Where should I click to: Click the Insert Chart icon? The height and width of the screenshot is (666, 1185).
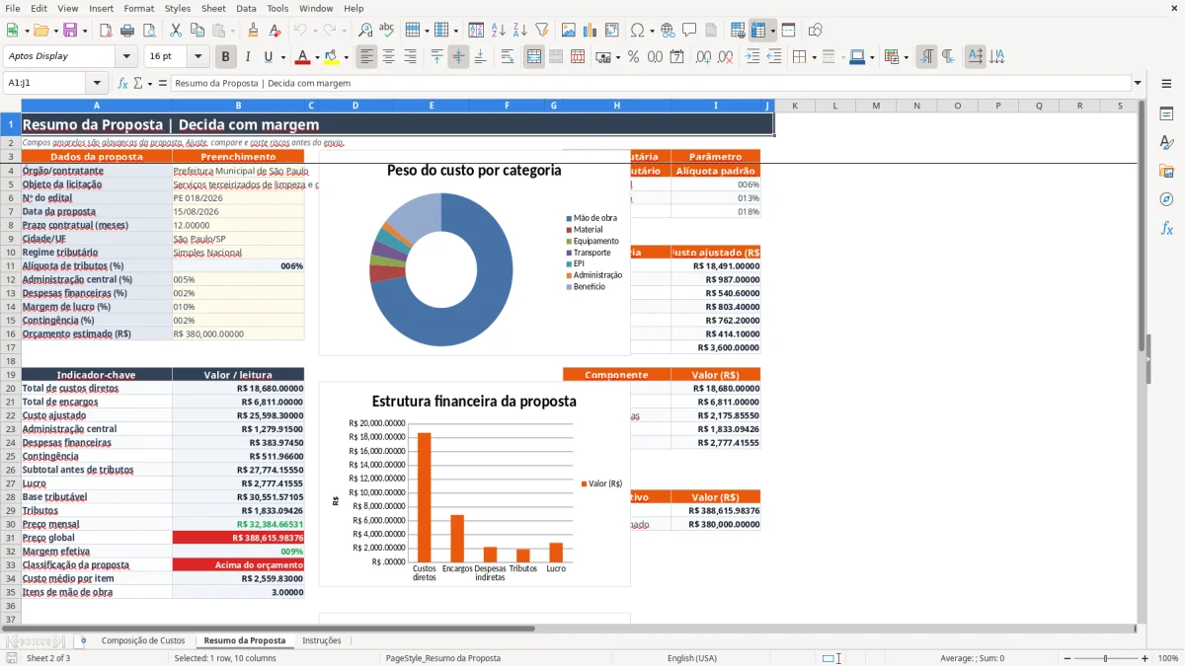coord(591,31)
